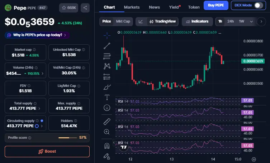The height and width of the screenshot is (163, 270).
Task: Click the 1.93% Liq/Mkt Cap value
Action: click(69, 91)
